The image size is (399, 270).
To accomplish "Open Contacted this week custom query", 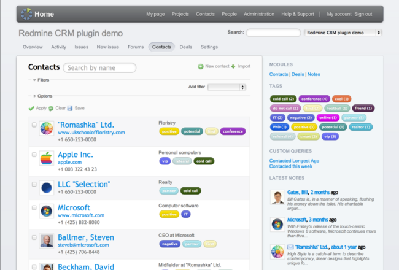I will [x=293, y=166].
